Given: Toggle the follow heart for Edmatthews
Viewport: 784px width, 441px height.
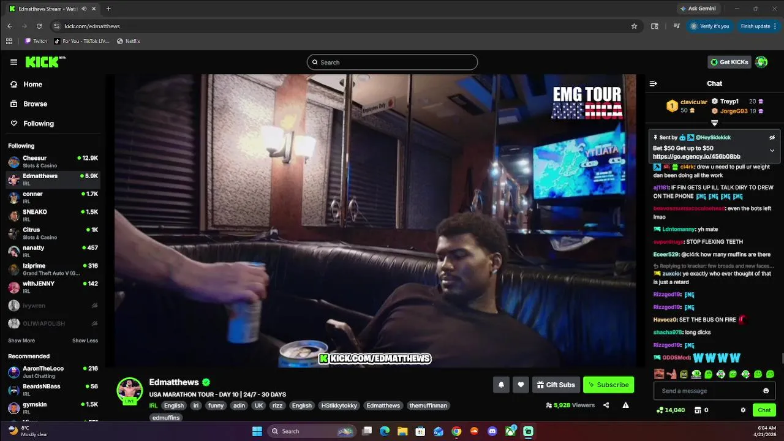Looking at the screenshot, I should point(521,385).
